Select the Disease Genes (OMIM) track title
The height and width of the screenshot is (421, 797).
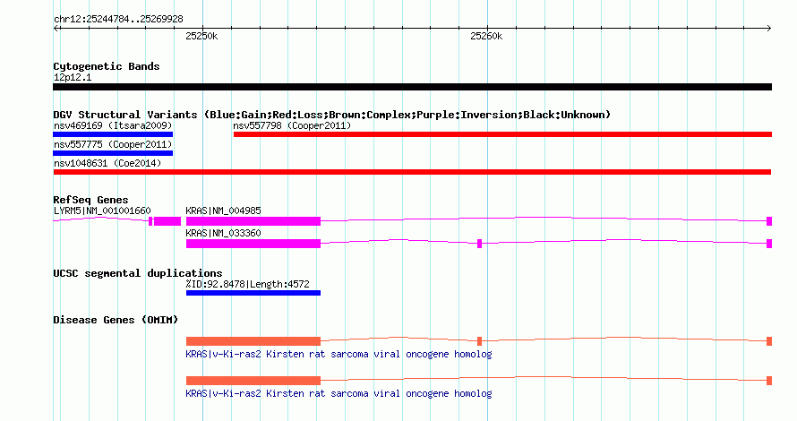coord(116,320)
